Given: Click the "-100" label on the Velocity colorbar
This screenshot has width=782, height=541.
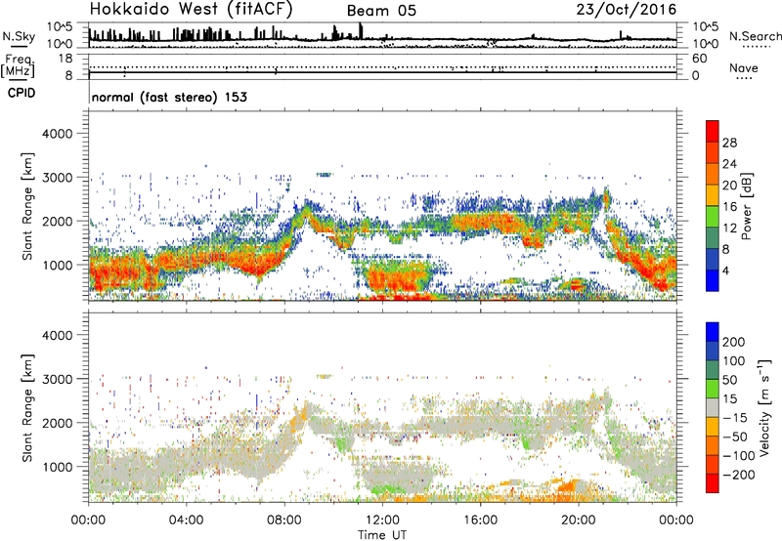Looking at the screenshot, I should tap(738, 455).
